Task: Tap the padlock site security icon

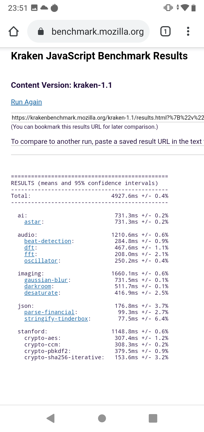Action: click(41, 32)
